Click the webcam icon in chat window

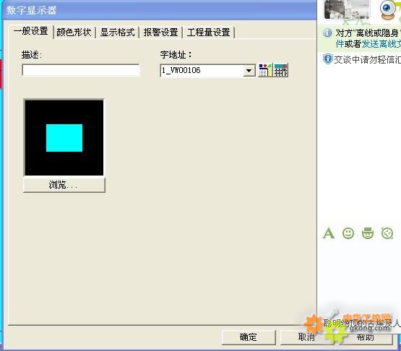click(388, 9)
